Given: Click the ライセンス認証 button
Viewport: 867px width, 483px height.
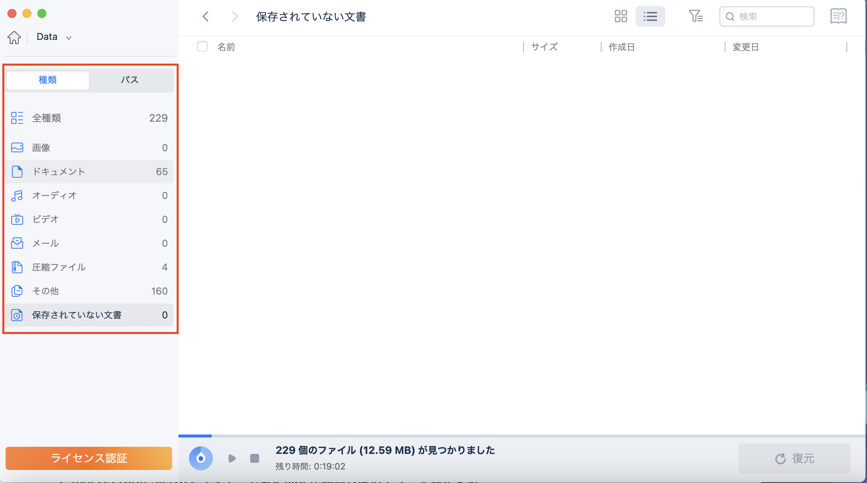Looking at the screenshot, I should [88, 458].
